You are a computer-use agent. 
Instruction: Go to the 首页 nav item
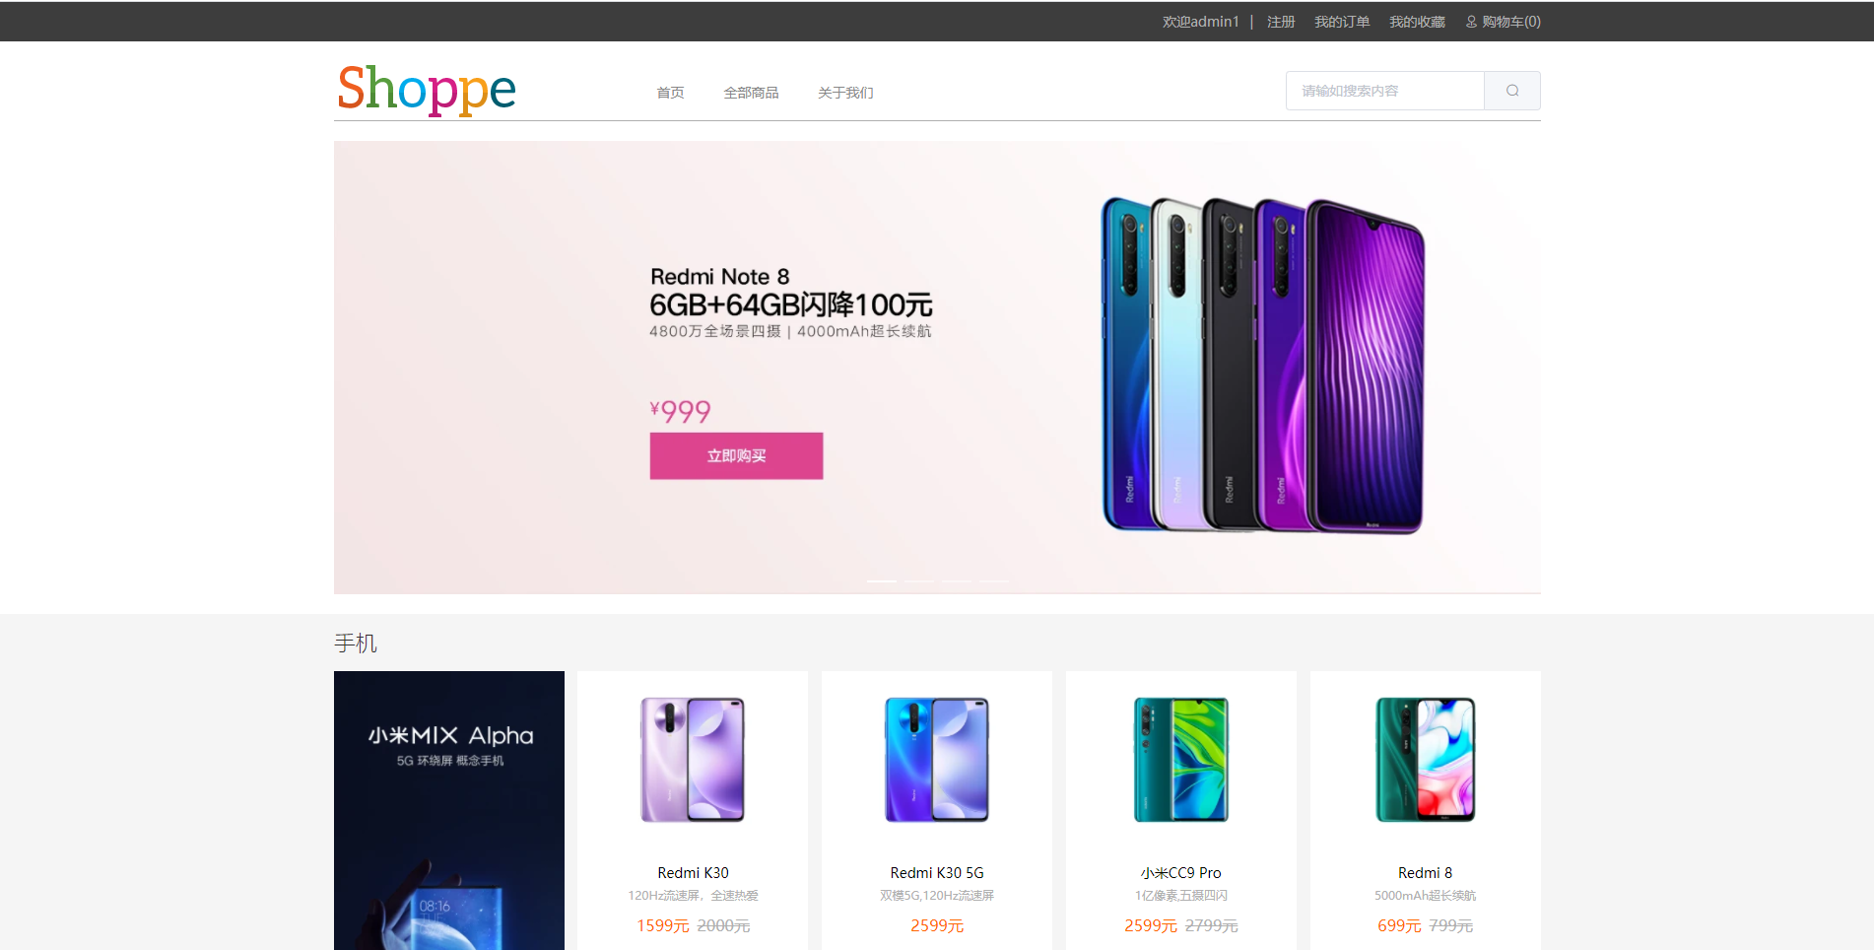click(x=671, y=93)
